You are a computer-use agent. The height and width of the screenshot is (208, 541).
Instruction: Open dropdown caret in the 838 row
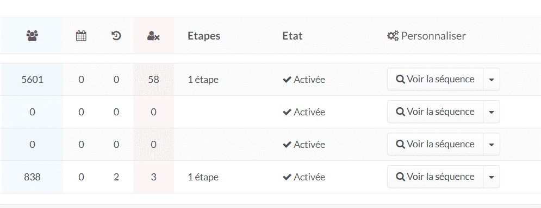point(492,177)
